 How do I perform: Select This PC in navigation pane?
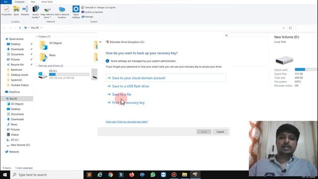[x=13, y=98]
